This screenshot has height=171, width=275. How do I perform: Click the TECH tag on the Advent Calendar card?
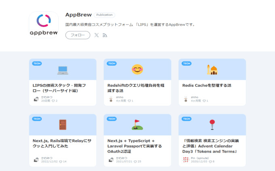point(186,119)
